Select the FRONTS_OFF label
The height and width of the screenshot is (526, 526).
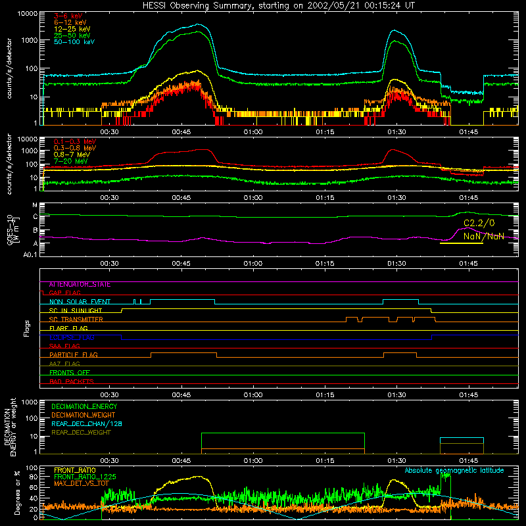click(70, 373)
